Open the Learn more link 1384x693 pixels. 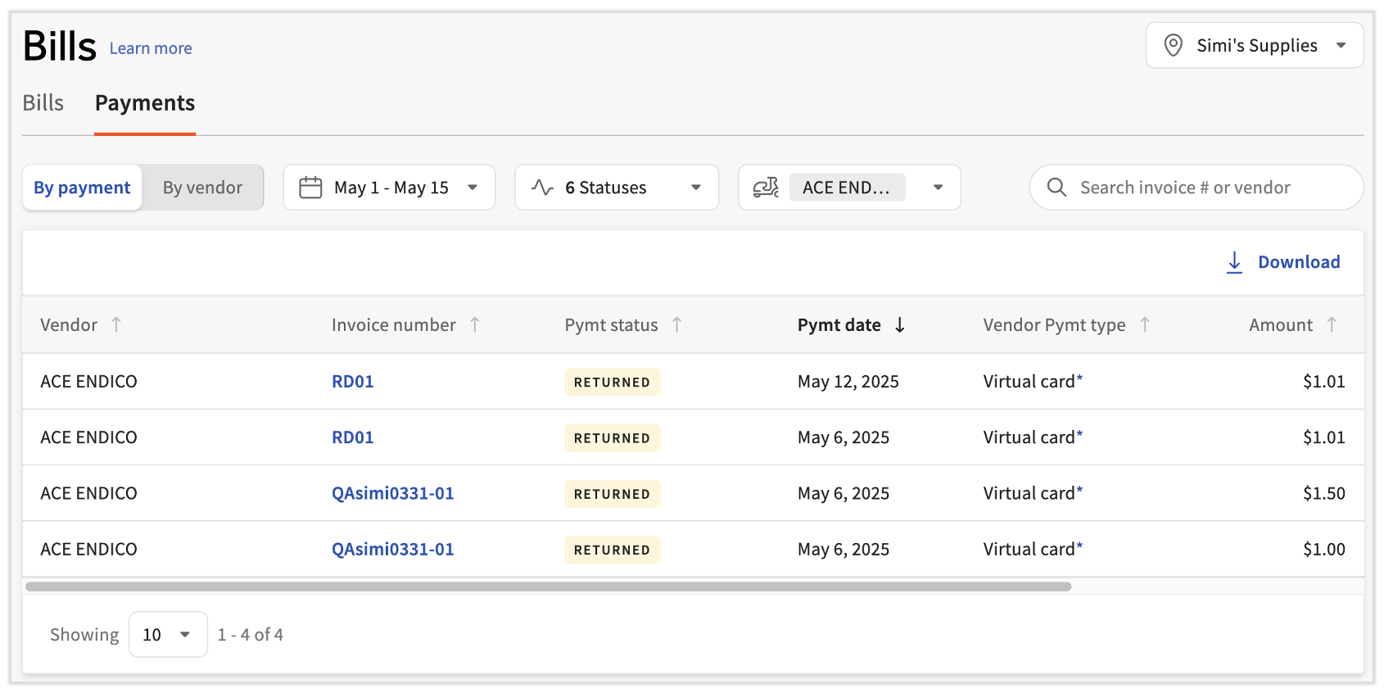tap(151, 48)
